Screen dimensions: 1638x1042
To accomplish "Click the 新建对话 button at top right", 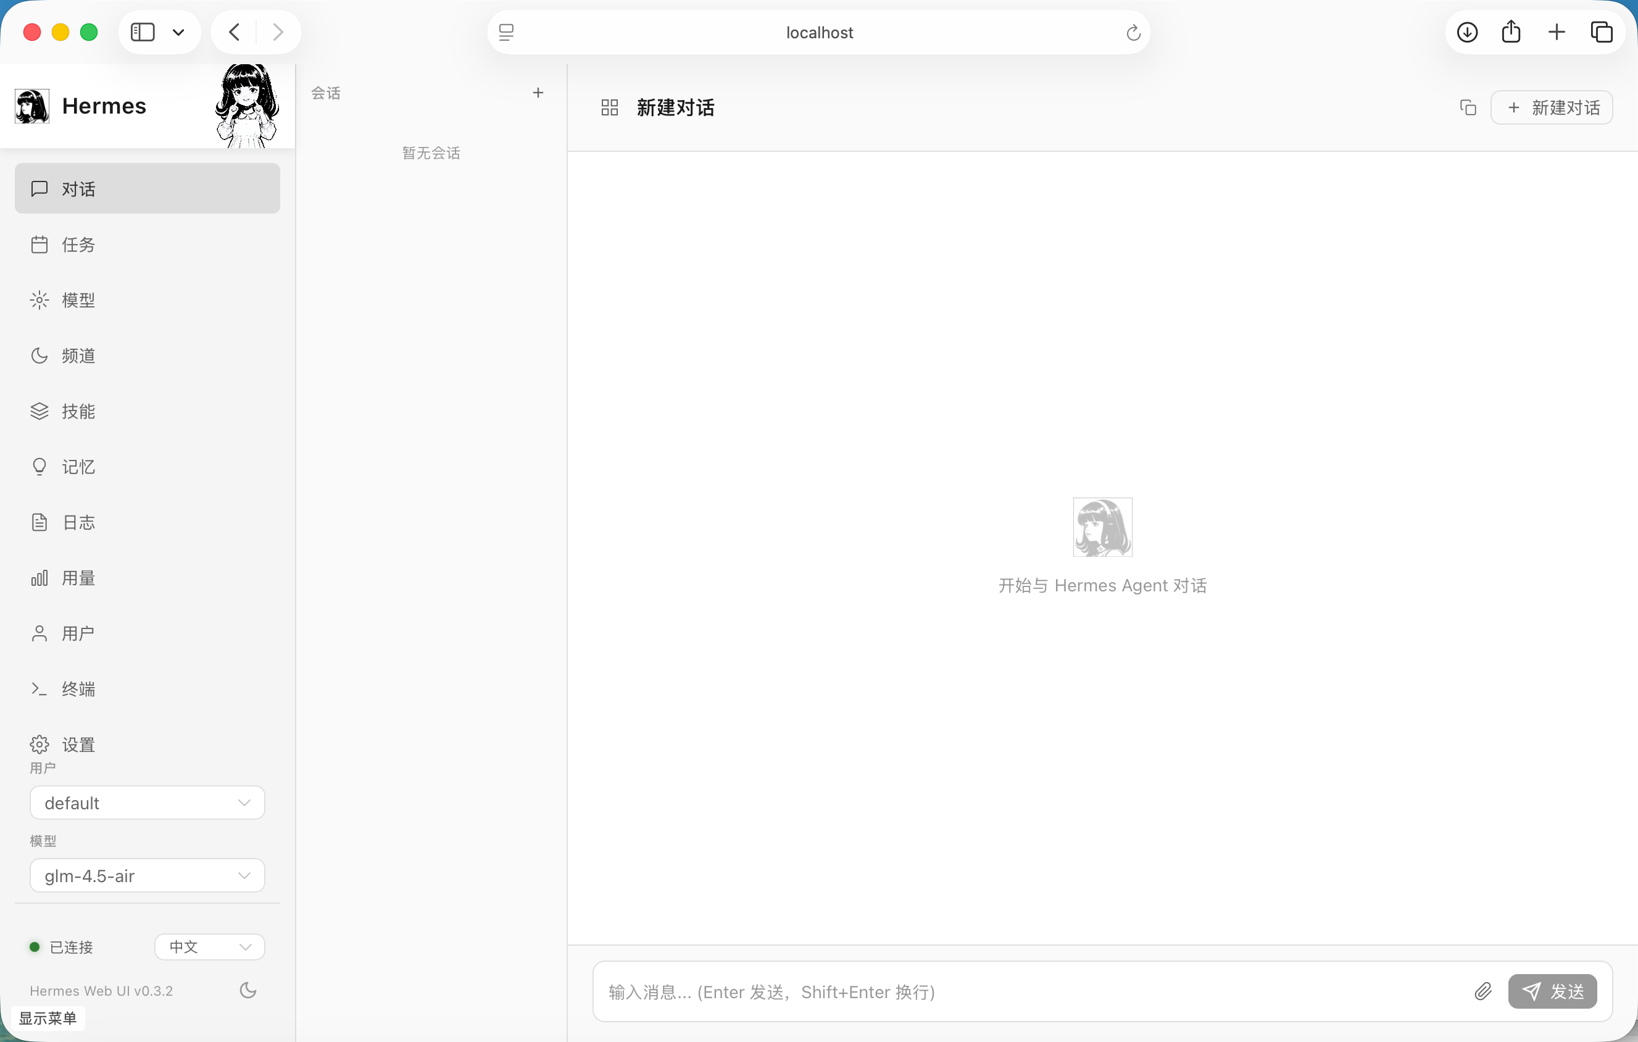I will click(1552, 107).
